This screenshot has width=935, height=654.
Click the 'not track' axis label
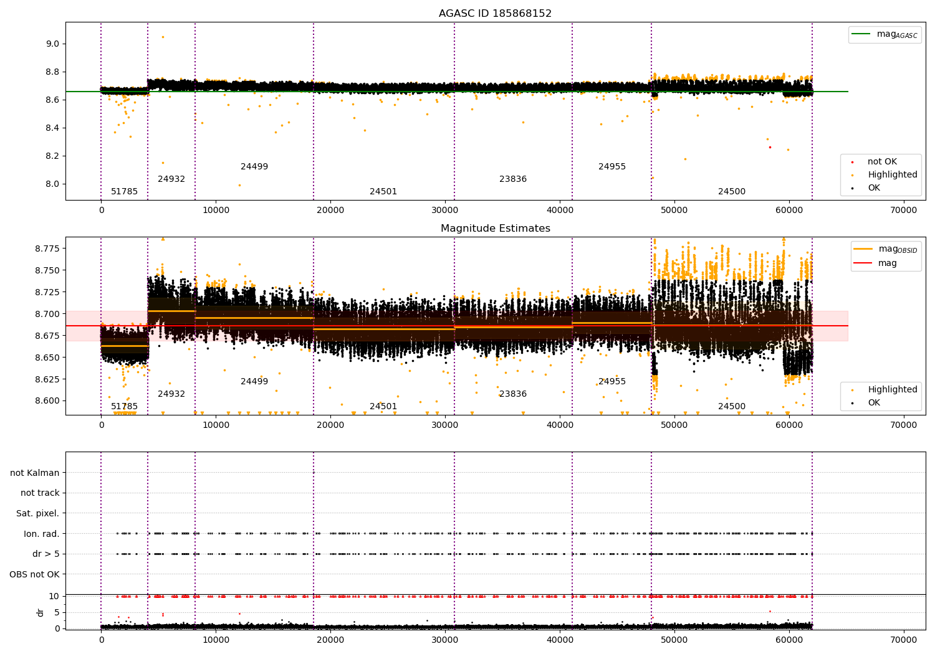pos(40,493)
